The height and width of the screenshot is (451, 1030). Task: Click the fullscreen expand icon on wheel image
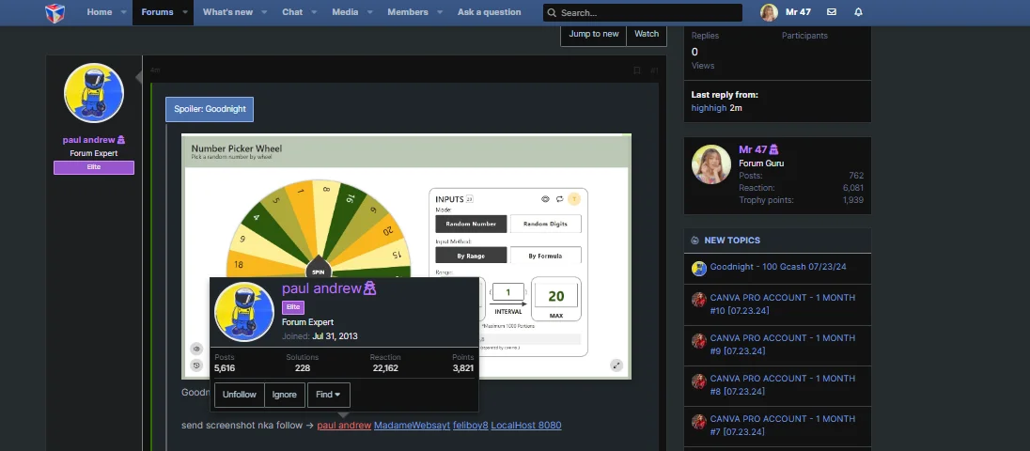pos(616,365)
